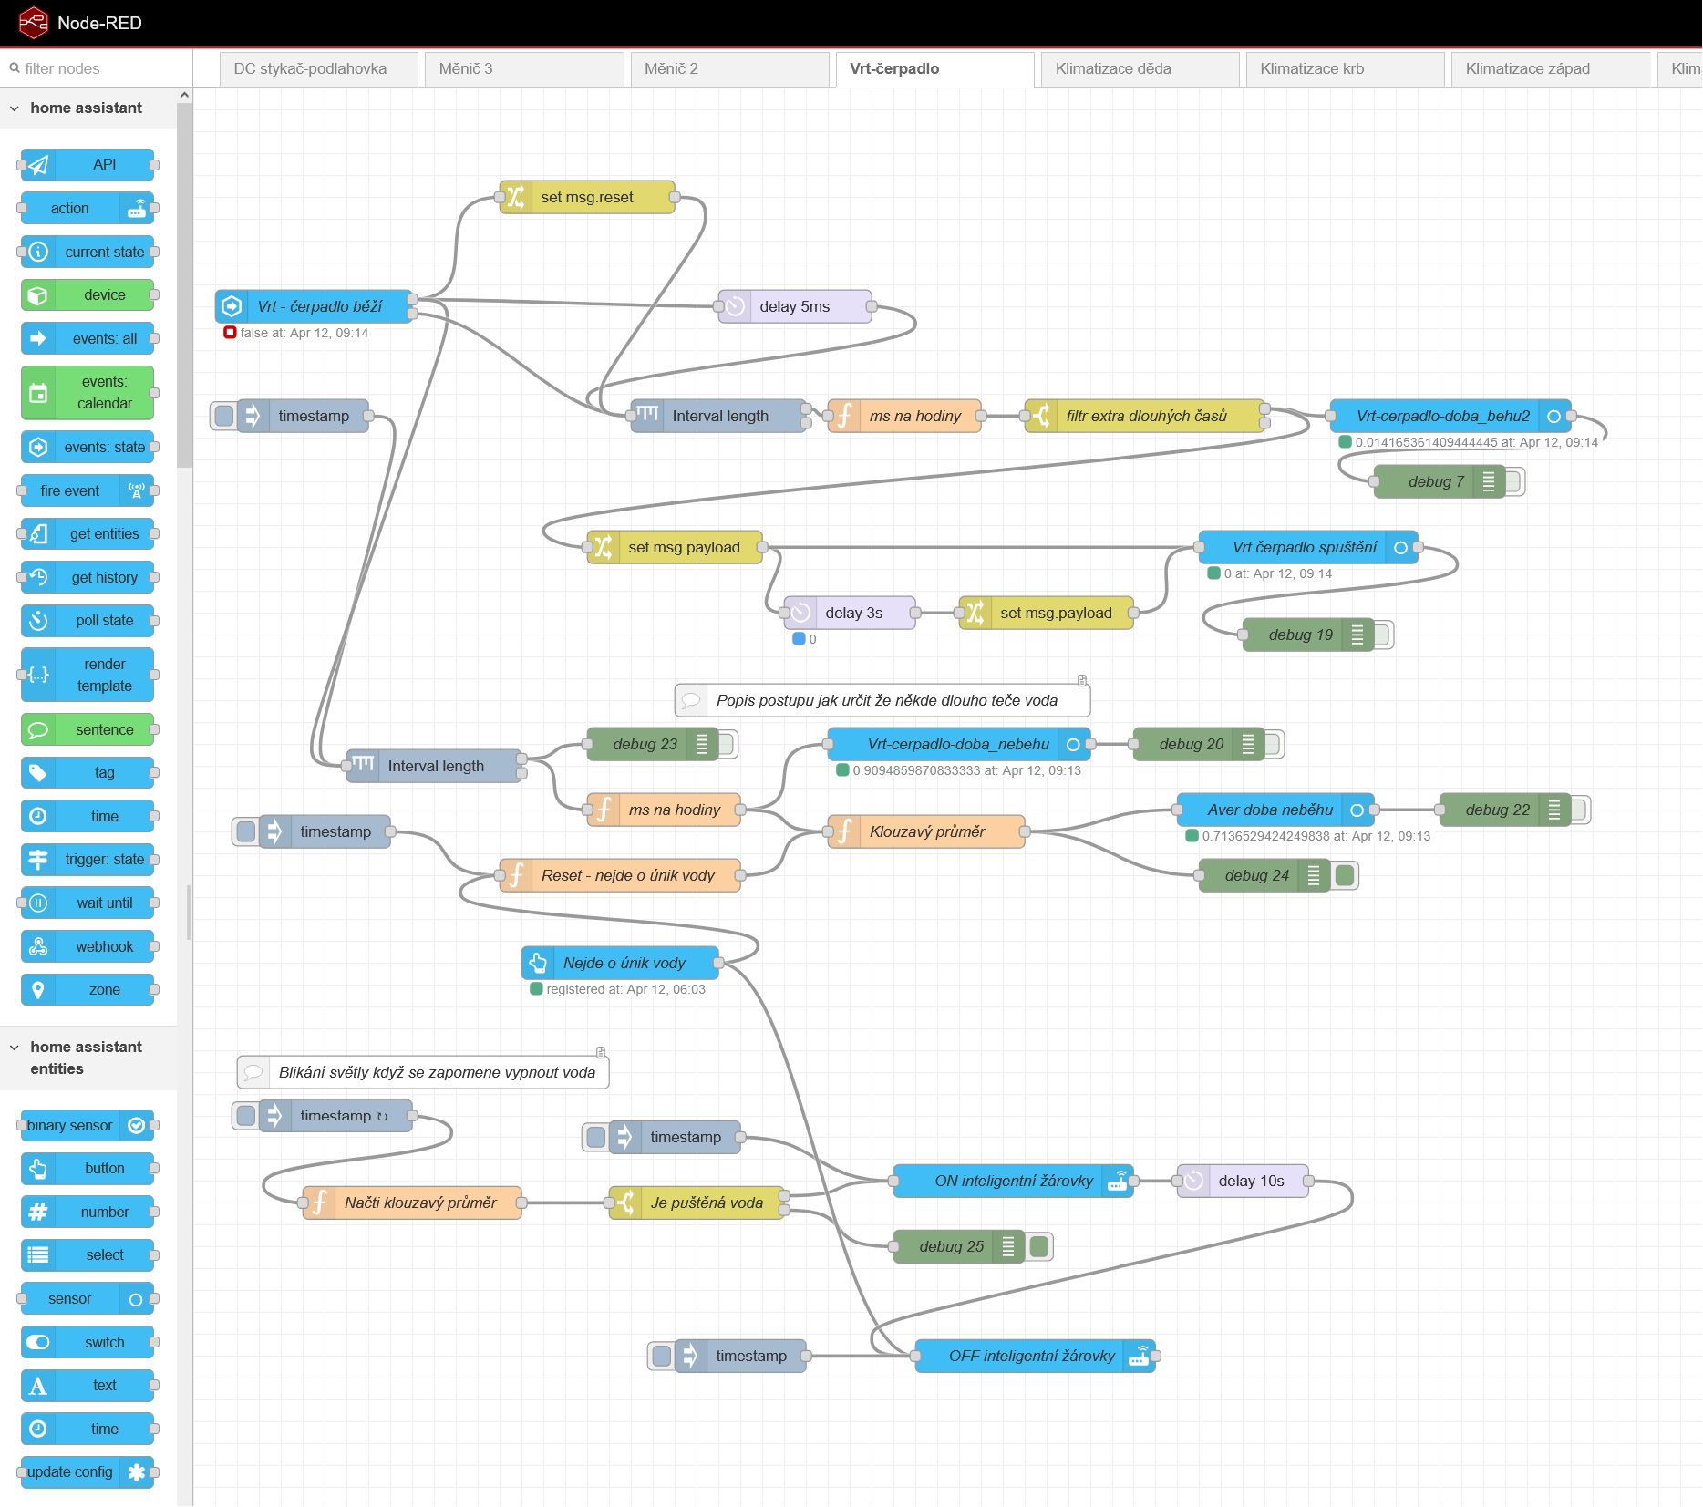1703x1507 pixels.
Task: Switch to the Klimatizace krb tab
Action: [1311, 68]
